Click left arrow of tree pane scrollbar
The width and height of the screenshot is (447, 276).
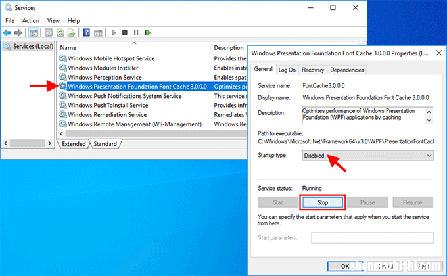click(5, 143)
